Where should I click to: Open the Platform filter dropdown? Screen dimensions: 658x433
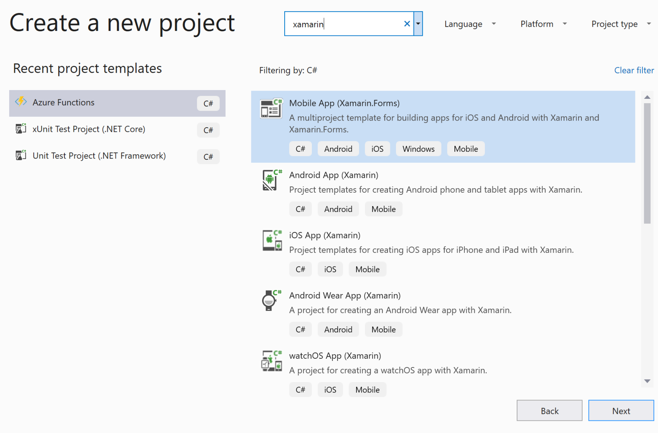coord(543,24)
